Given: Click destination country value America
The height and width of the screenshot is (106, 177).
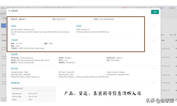Looking at the screenshot, I should tap(119, 58).
